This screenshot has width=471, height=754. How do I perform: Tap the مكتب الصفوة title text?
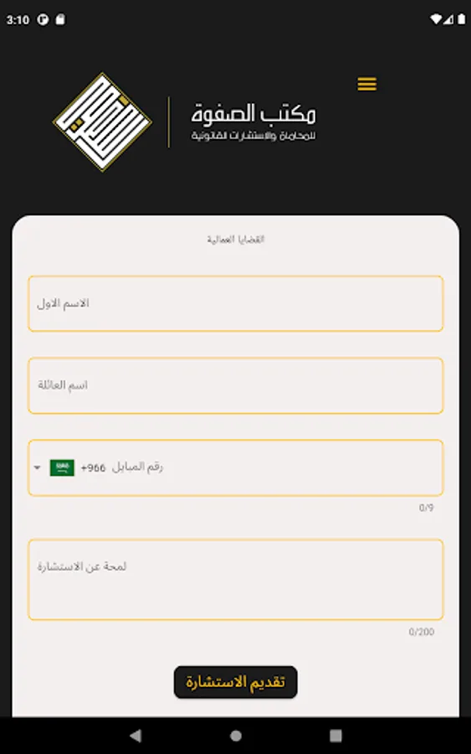[x=253, y=113]
